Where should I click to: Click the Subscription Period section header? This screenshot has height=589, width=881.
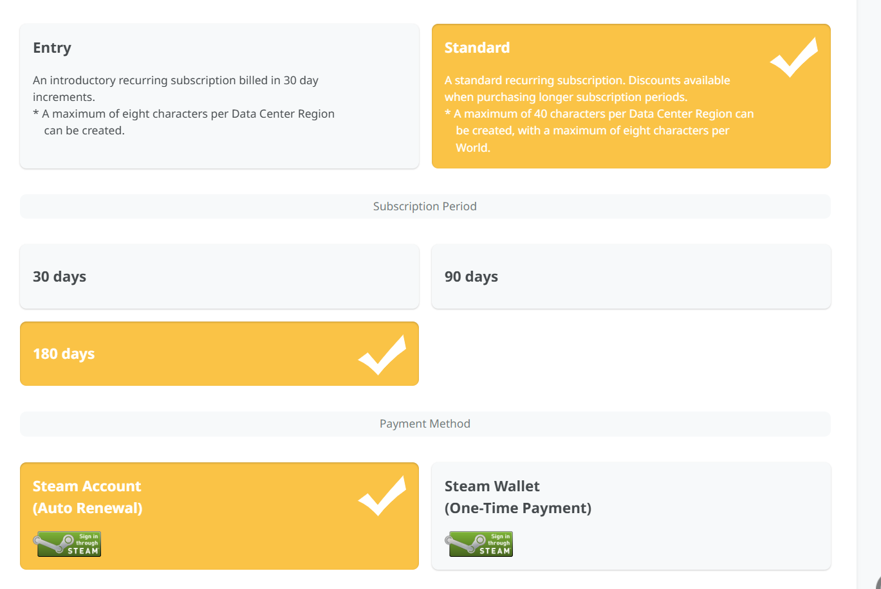(425, 206)
